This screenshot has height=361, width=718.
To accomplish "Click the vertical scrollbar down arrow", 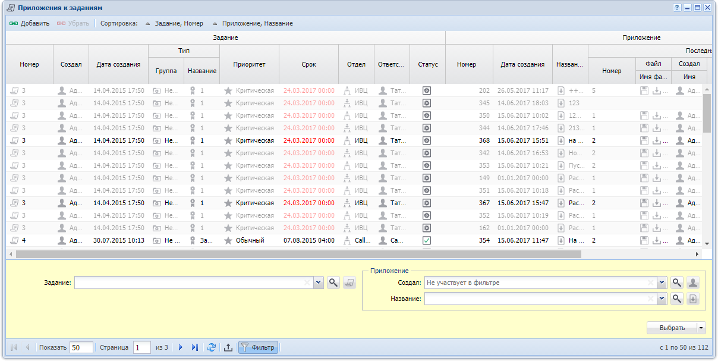I will pyautogui.click(x=707, y=243).
